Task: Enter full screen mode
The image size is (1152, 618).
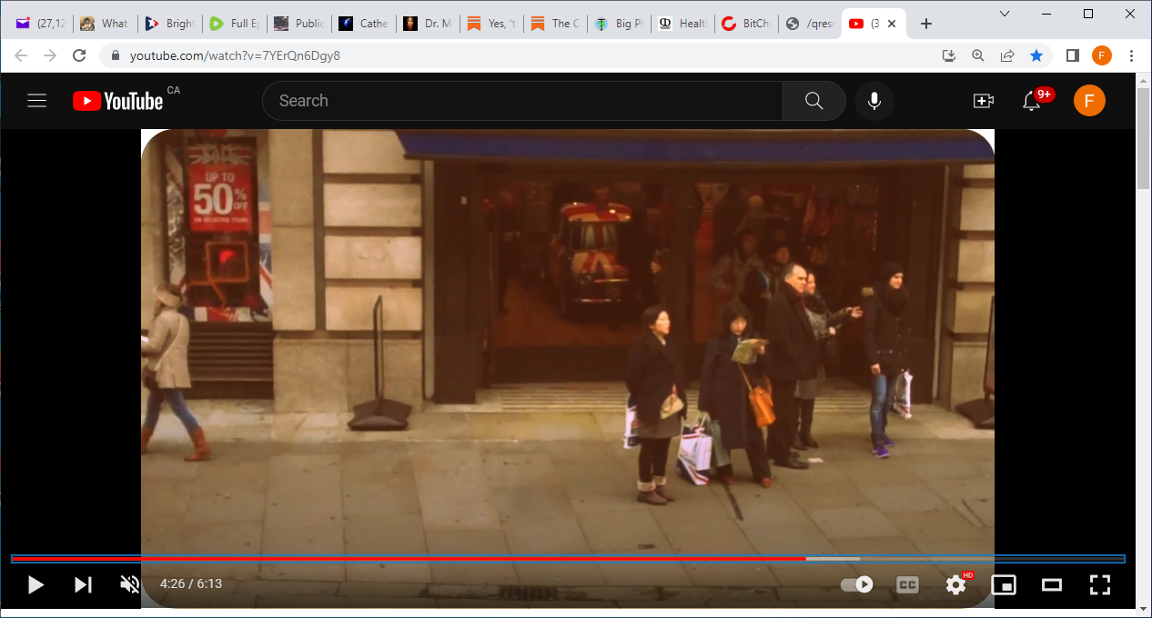Action: click(1100, 584)
